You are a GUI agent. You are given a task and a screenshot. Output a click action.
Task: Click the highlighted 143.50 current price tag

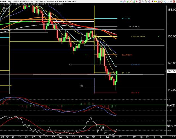pos(171,71)
